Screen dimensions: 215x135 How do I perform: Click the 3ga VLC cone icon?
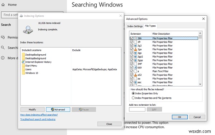coord(135,49)
